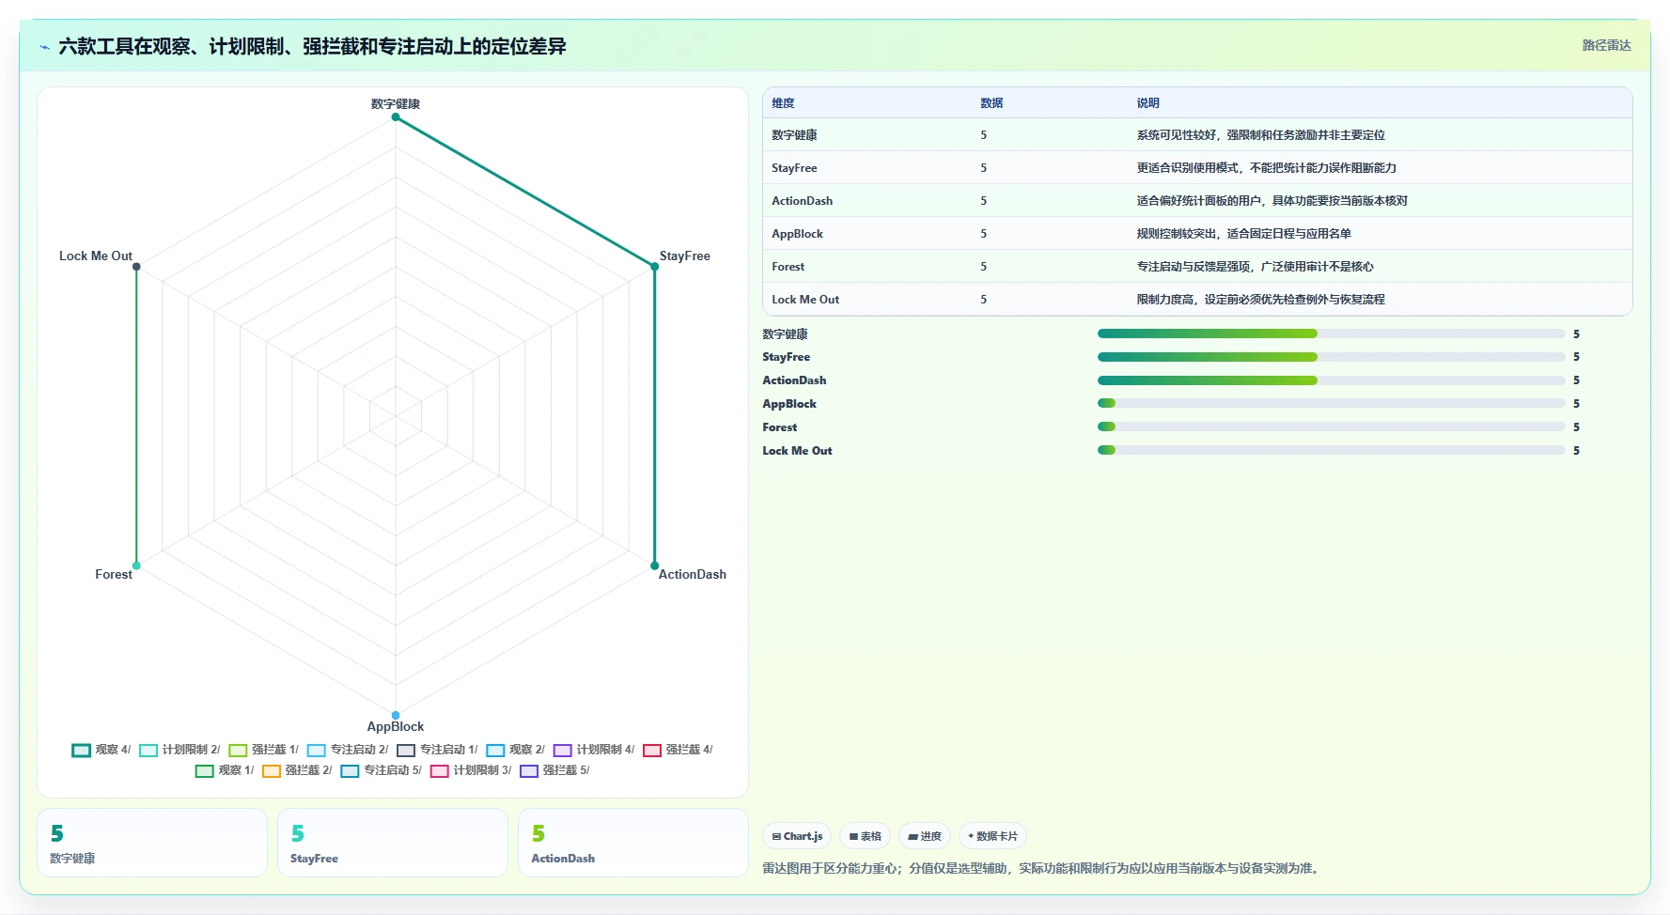
Task: Click the 维度 table column header
Action: [783, 103]
